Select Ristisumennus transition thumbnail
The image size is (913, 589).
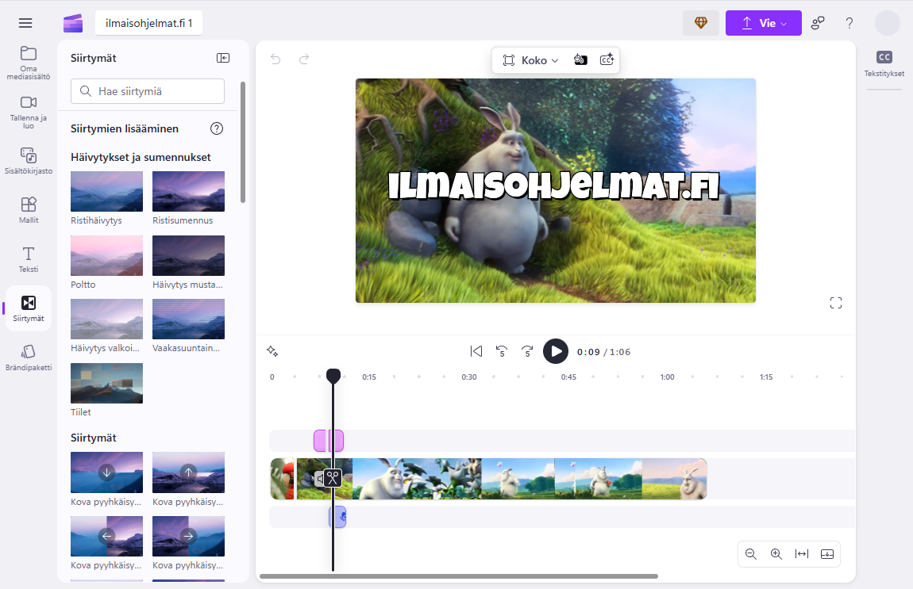tap(188, 191)
